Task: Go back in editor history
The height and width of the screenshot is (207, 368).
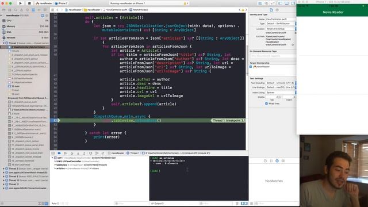Action: (57, 10)
